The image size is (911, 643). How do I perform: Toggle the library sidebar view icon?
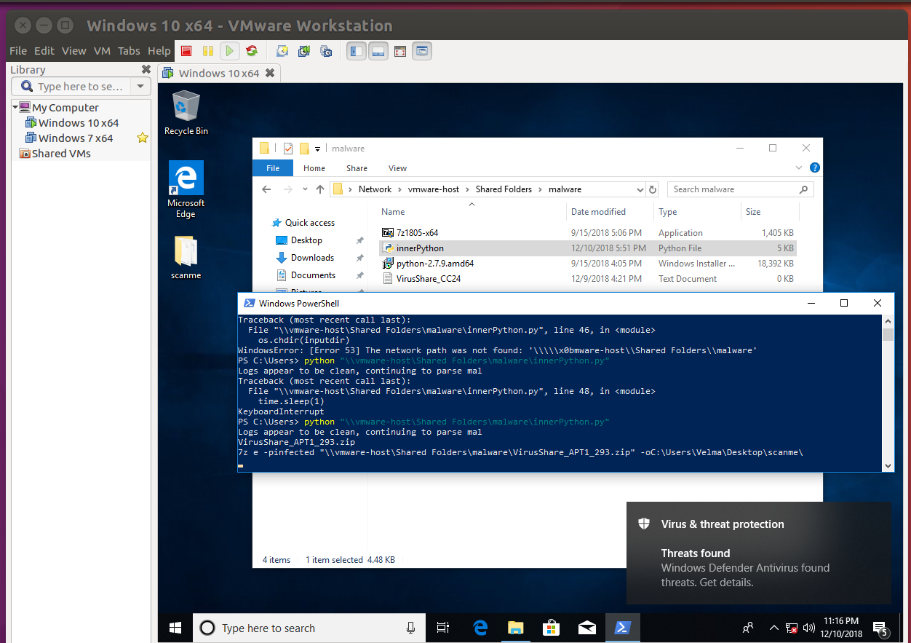(357, 51)
